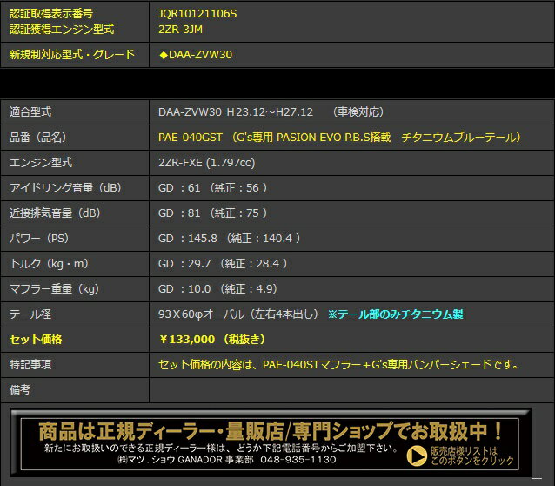This screenshot has width=555, height=486.
Task: Click the 特記事項 special notes description
Action: pos(338,364)
